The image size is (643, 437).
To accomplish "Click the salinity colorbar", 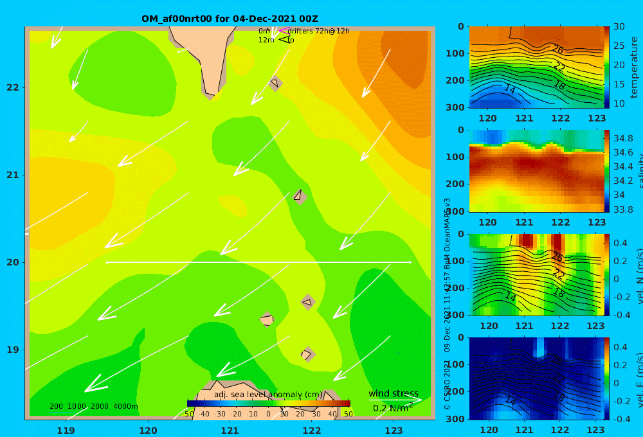I will pos(606,171).
